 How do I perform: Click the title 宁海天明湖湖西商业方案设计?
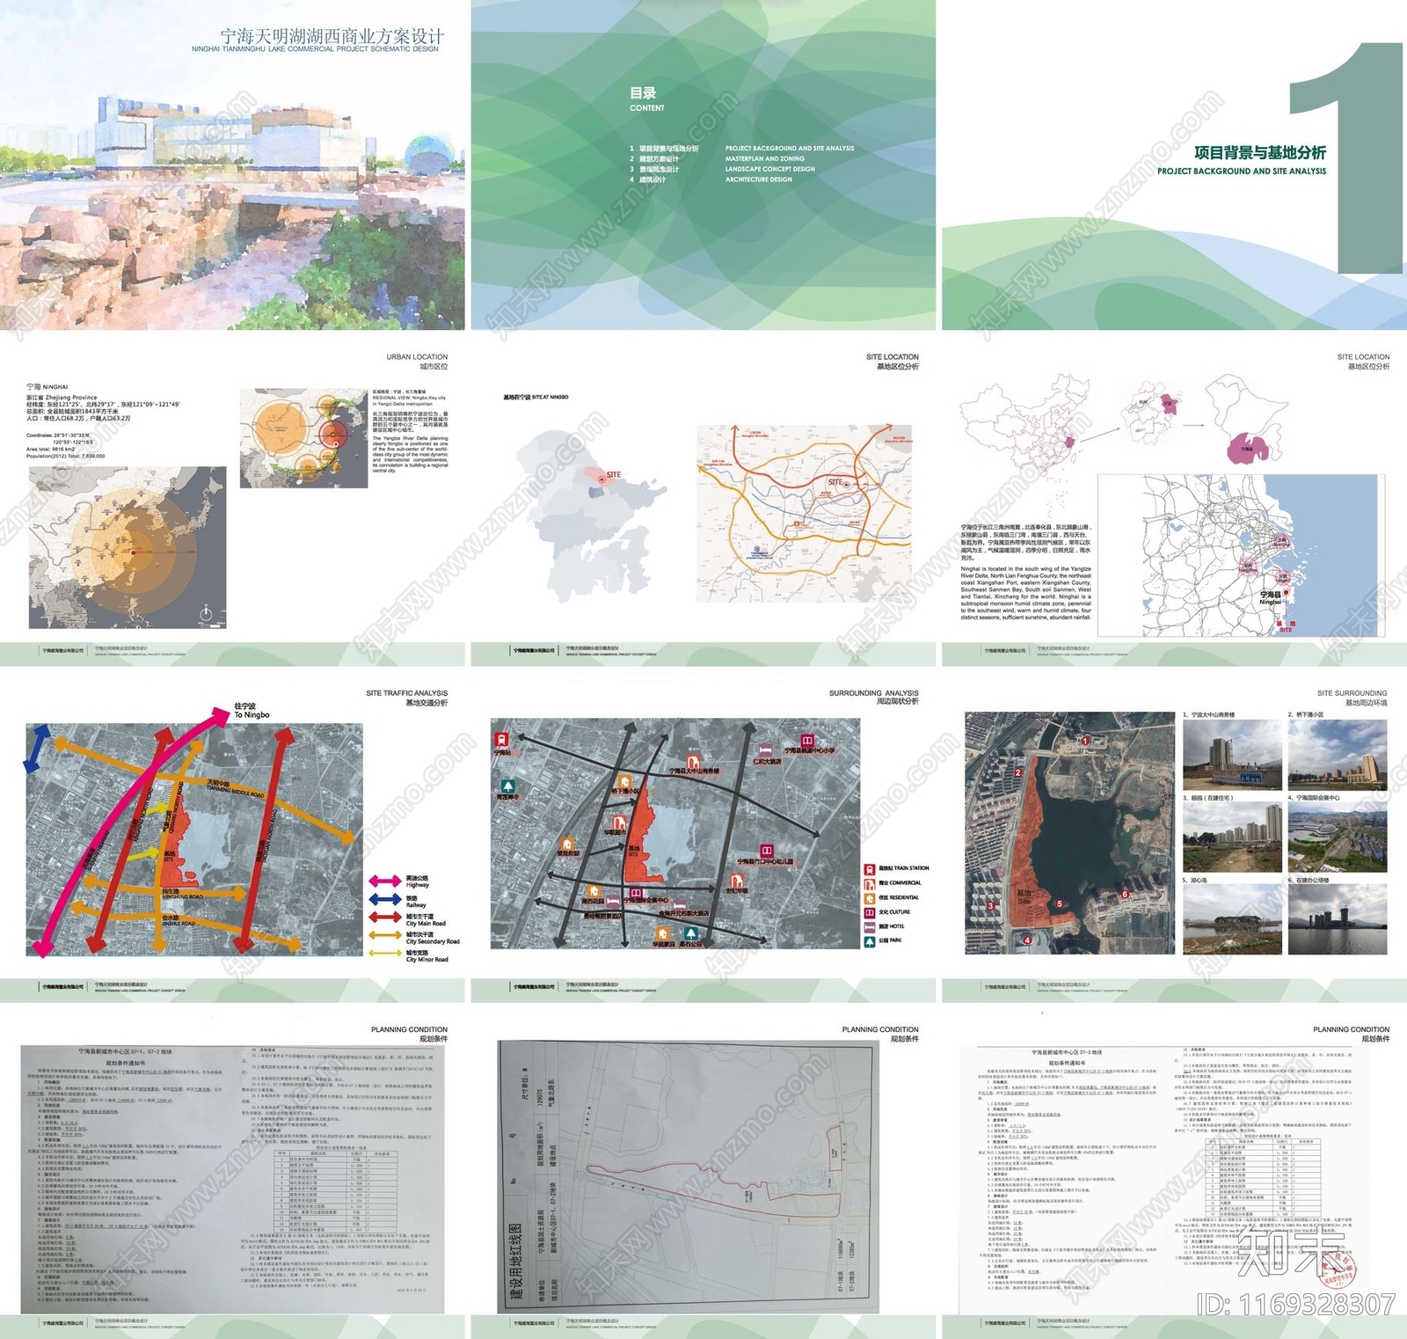tap(332, 36)
